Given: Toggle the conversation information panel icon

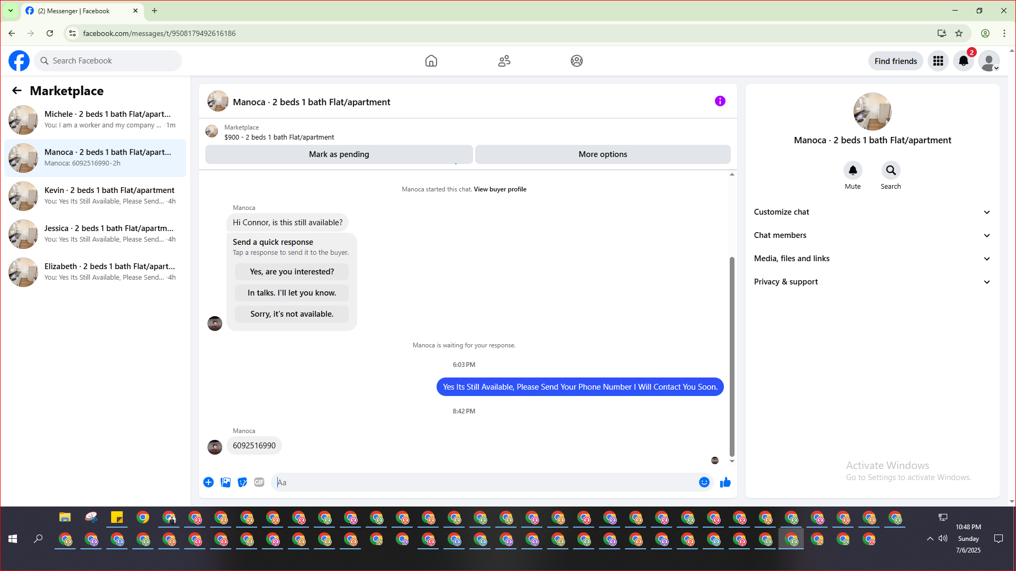Looking at the screenshot, I should (720, 101).
